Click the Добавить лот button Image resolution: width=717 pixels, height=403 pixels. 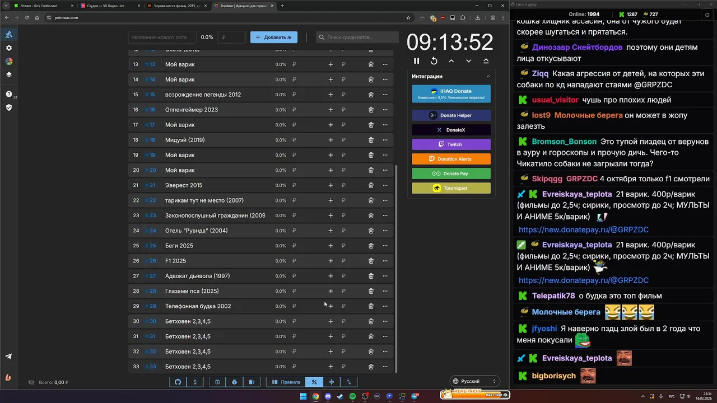[274, 37]
